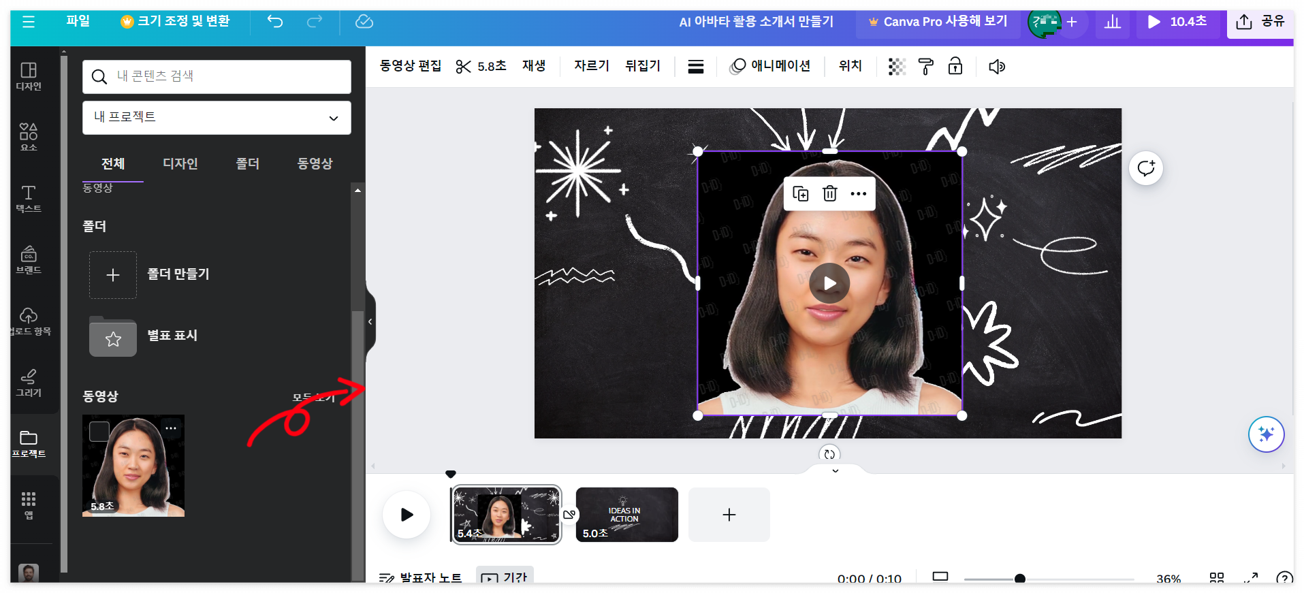Click 자르기 crop button
The height and width of the screenshot is (593, 1304).
(591, 66)
